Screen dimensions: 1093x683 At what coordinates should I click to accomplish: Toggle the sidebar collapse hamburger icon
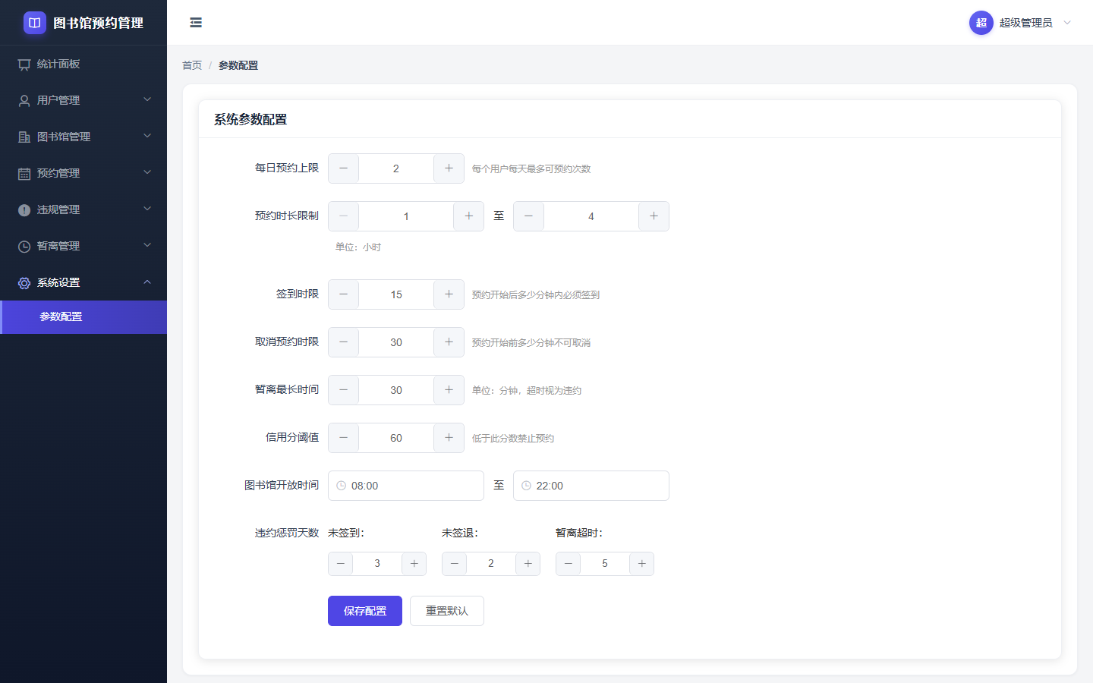196,23
